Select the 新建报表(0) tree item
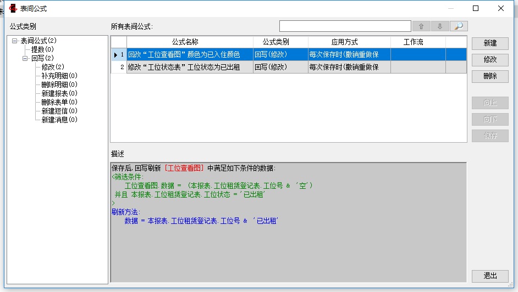518x292 pixels. (59, 93)
